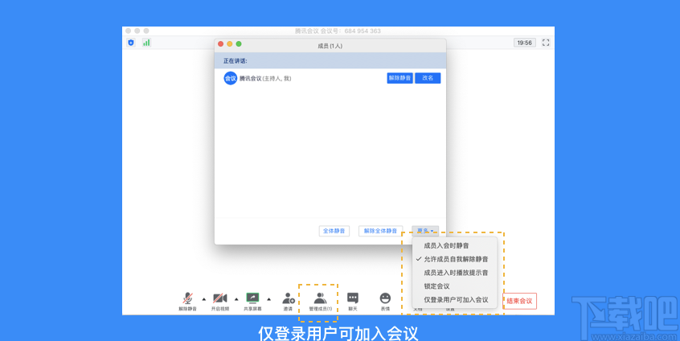
Task: Click the 解除全体静音 button
Action: [380, 231]
